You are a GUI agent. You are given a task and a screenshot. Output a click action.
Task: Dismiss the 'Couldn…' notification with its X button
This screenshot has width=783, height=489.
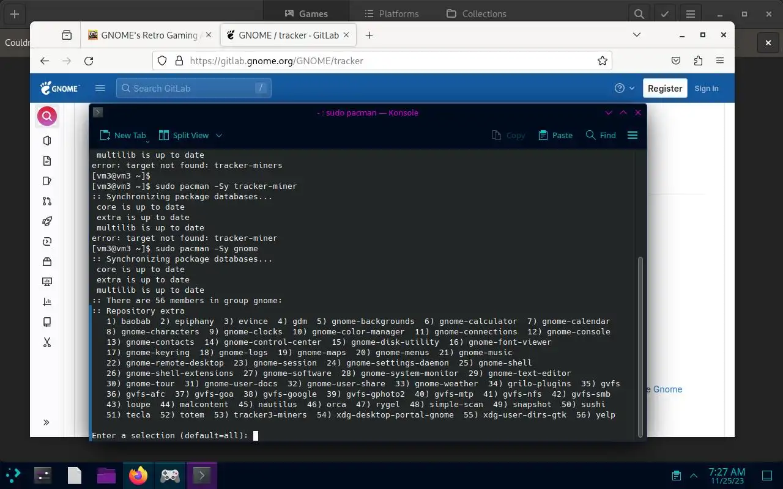coord(768,43)
